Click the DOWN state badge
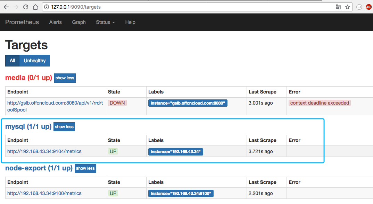Viewport: 373px width, 204px height. coord(117,103)
